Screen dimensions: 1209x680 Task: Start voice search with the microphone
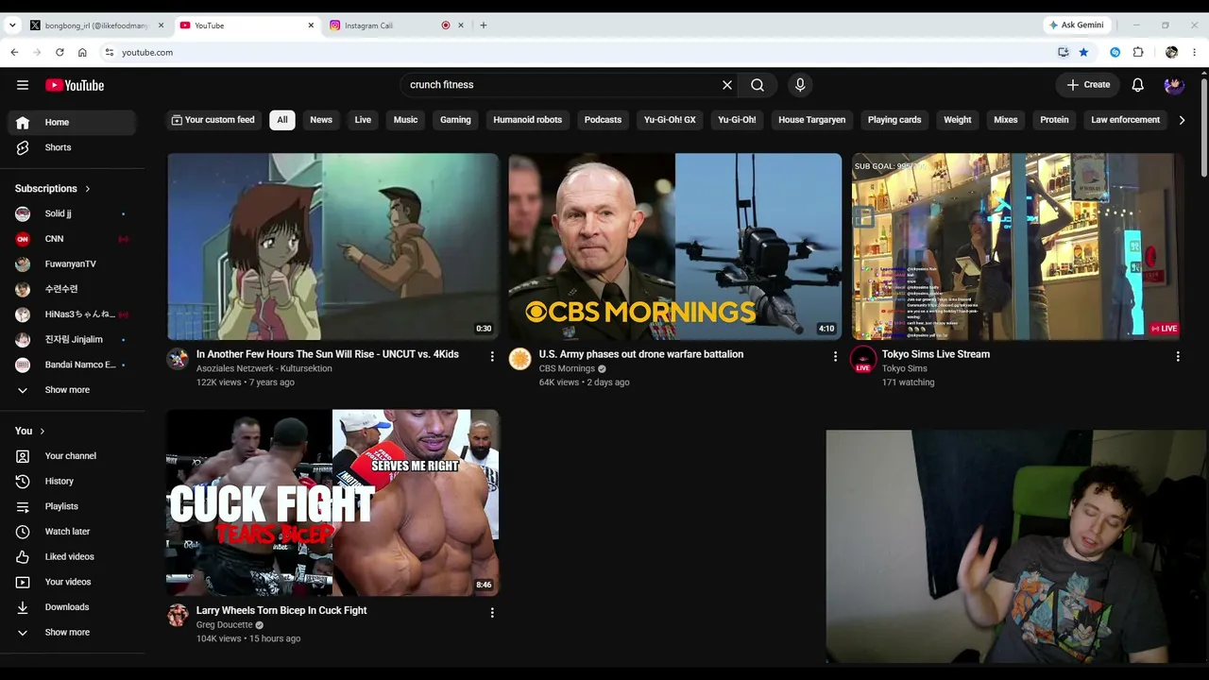click(x=800, y=85)
